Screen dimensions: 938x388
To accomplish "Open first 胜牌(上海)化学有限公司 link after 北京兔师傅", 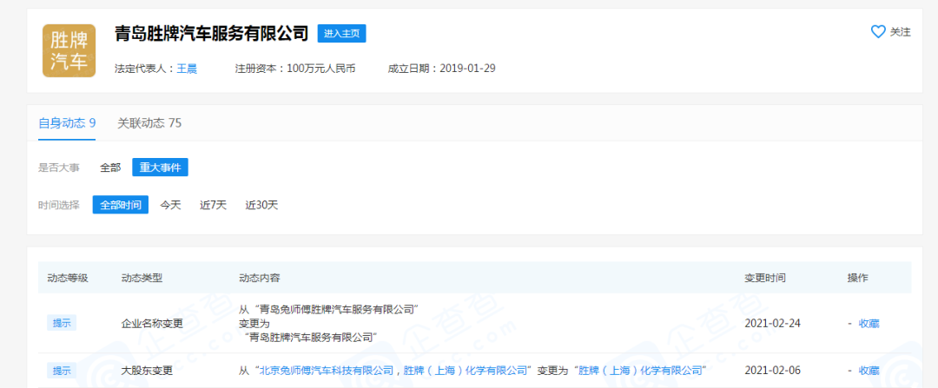I will click(x=466, y=370).
